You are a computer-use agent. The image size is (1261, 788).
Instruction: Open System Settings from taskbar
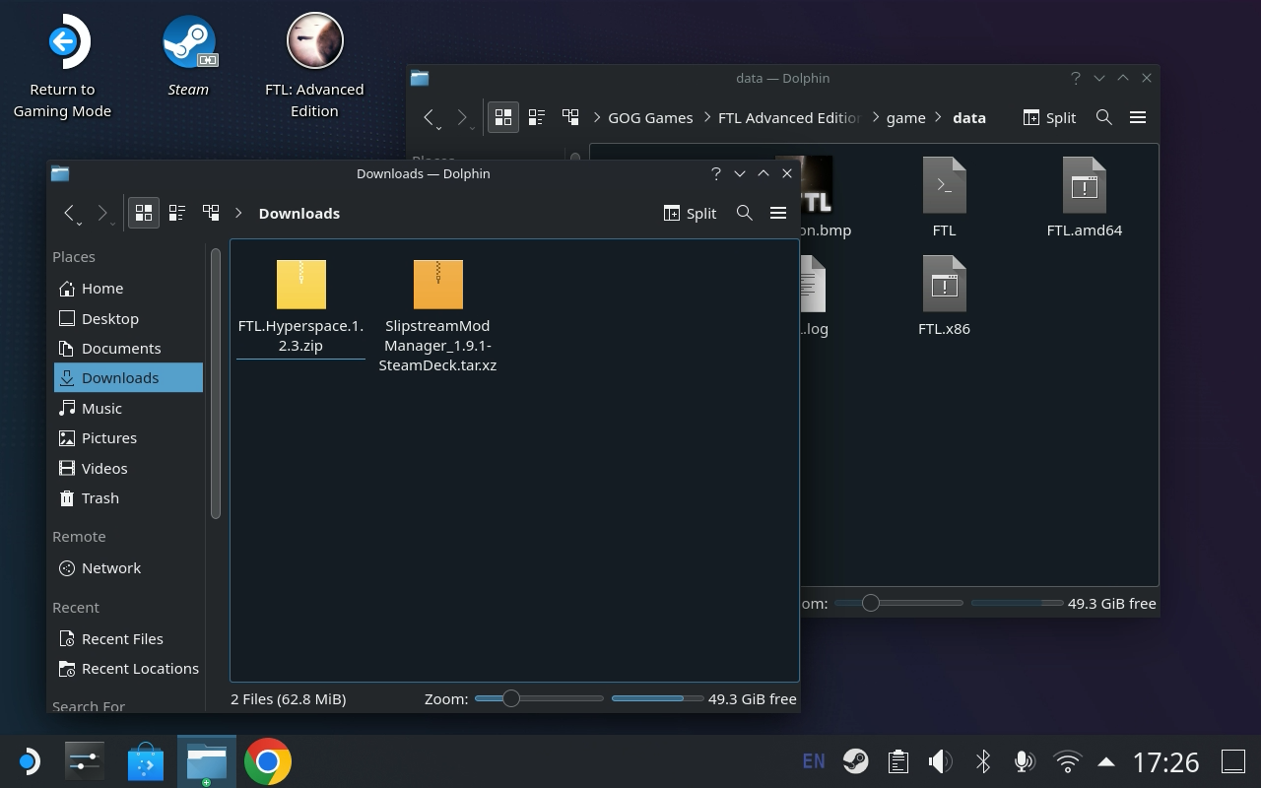pos(85,761)
